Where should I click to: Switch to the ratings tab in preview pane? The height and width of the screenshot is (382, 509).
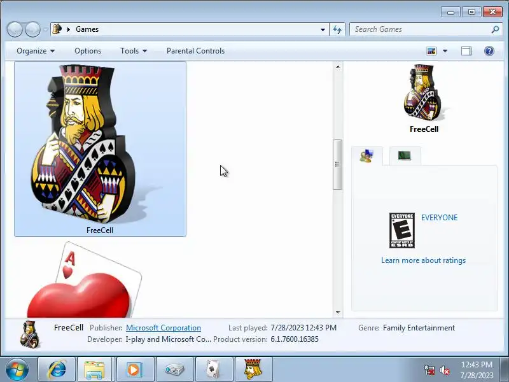[x=367, y=156]
